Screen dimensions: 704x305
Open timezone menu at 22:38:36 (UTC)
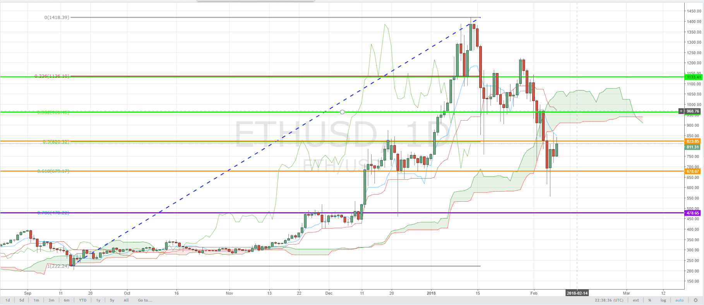click(x=609, y=300)
